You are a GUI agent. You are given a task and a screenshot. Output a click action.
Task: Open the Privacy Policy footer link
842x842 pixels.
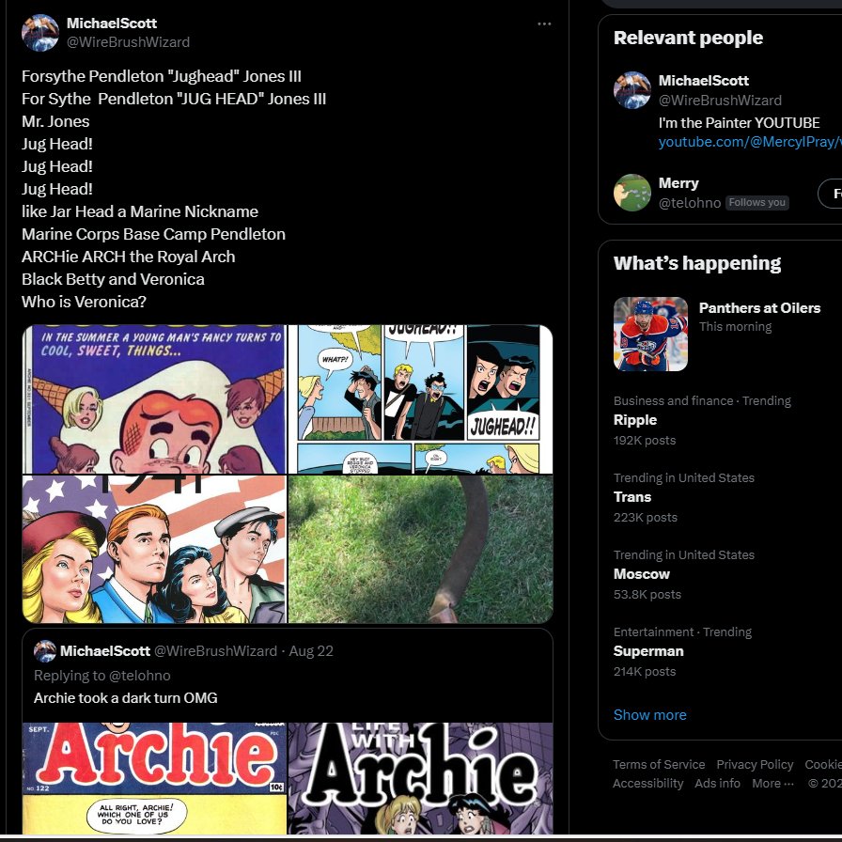tap(755, 765)
